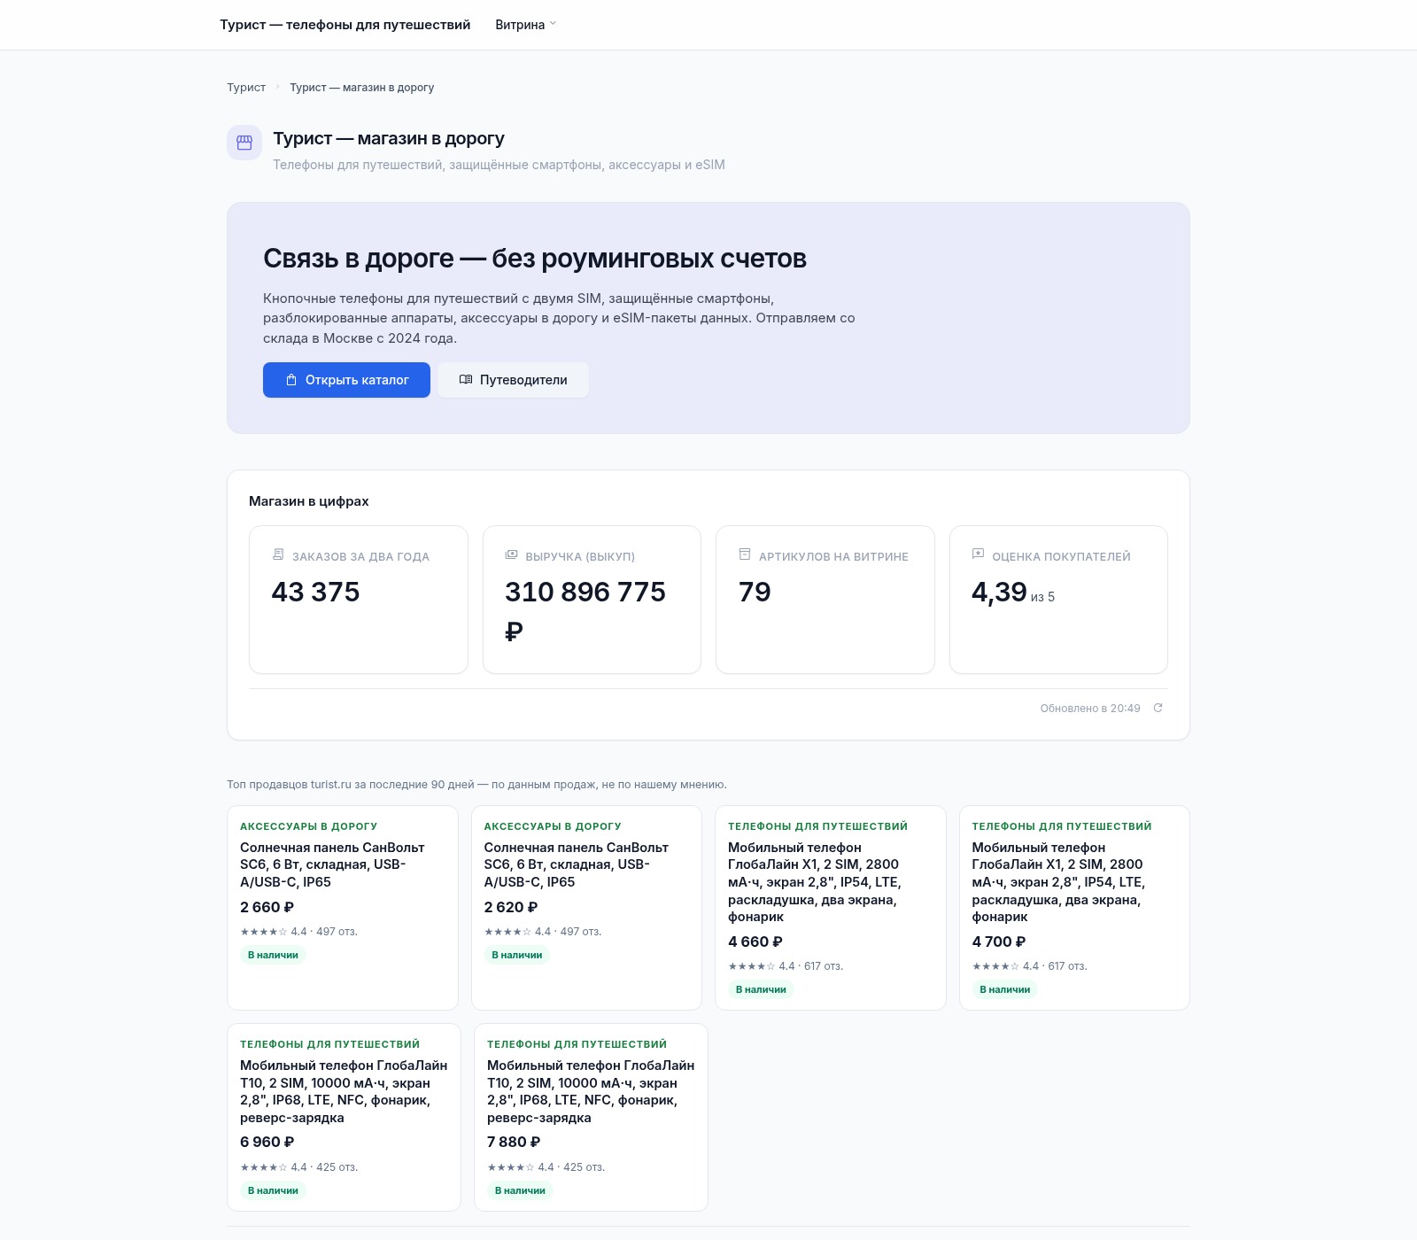Open the ГлобаЛайн X1 phone priced 4 700 ₽
This screenshot has height=1240, width=1417.
[x=1074, y=908]
